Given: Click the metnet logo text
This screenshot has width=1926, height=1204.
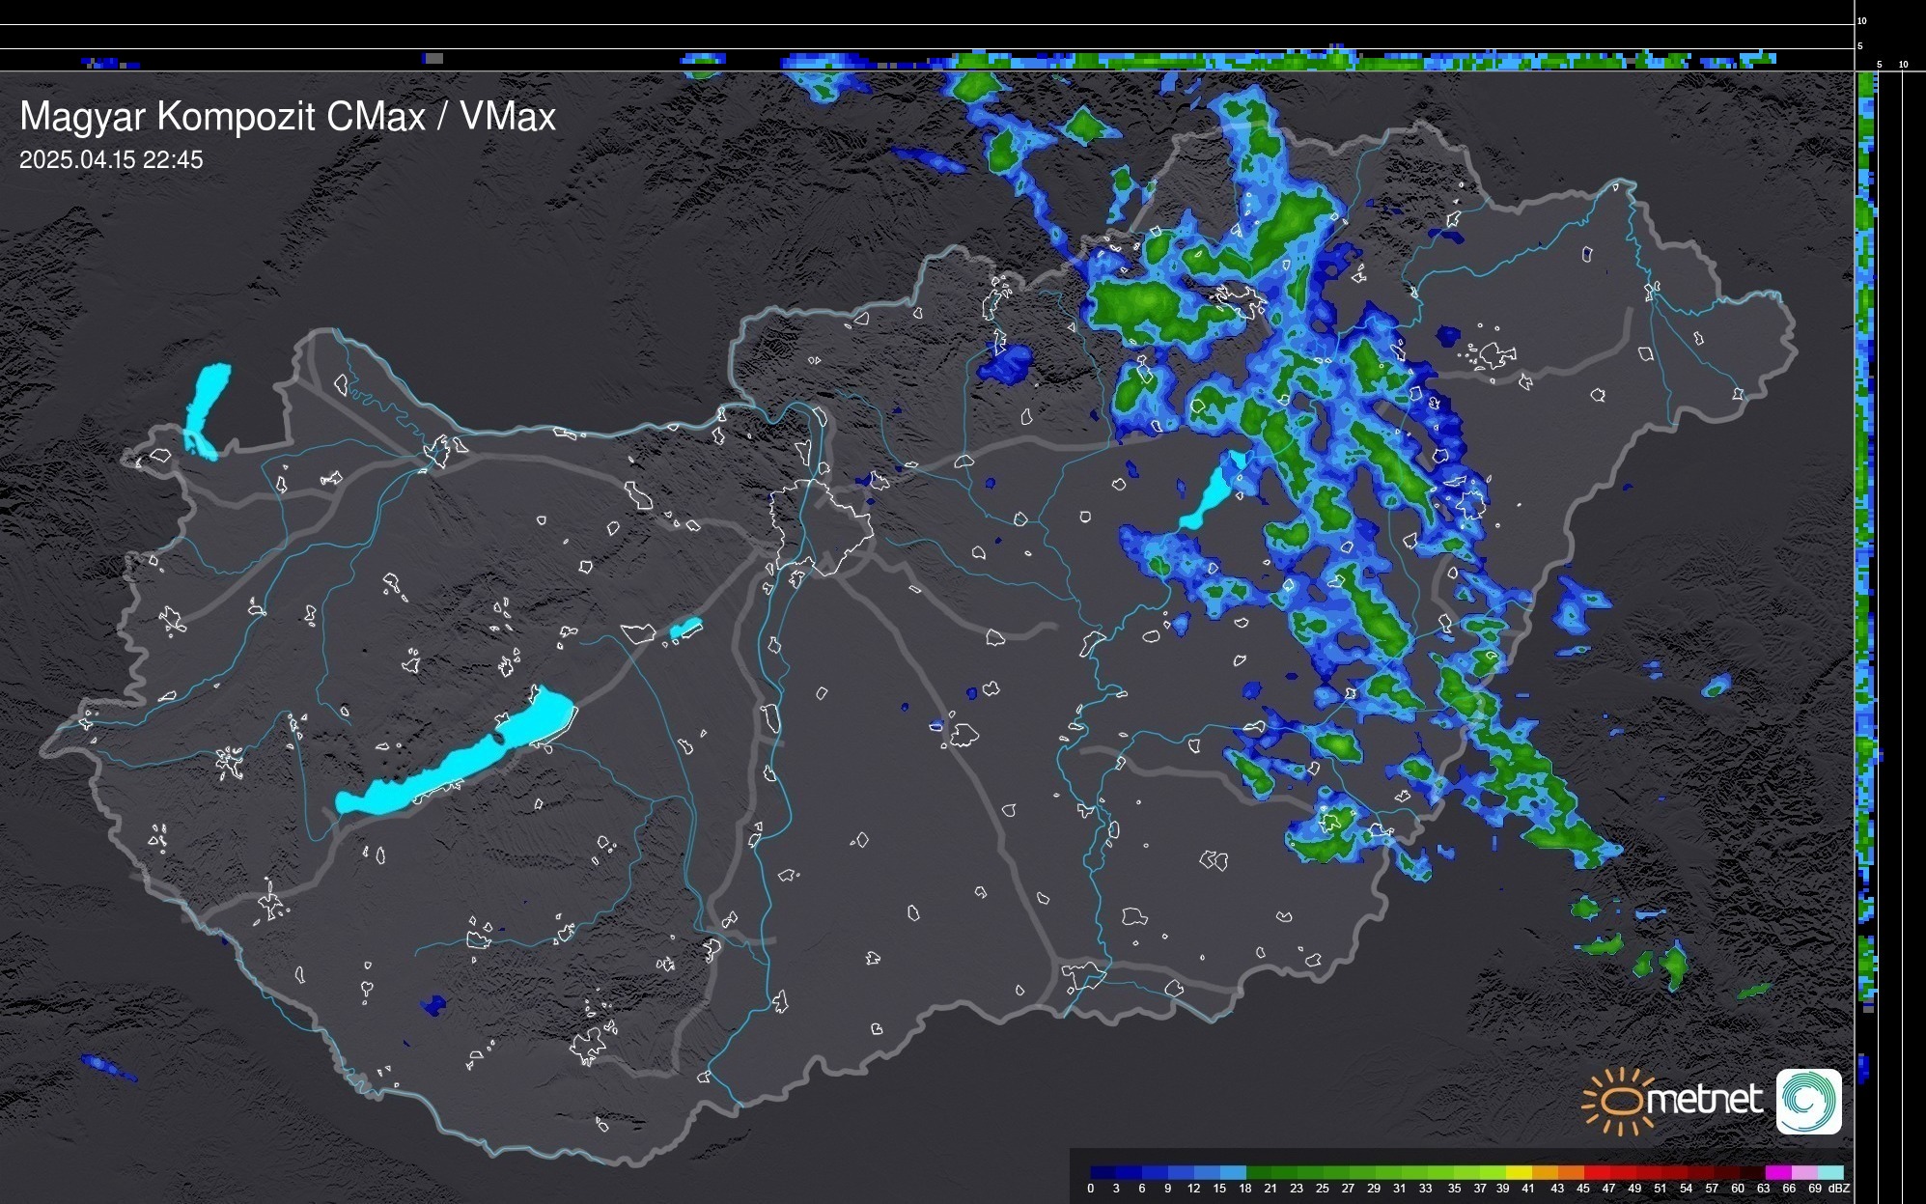Looking at the screenshot, I should pos(1704,1100).
